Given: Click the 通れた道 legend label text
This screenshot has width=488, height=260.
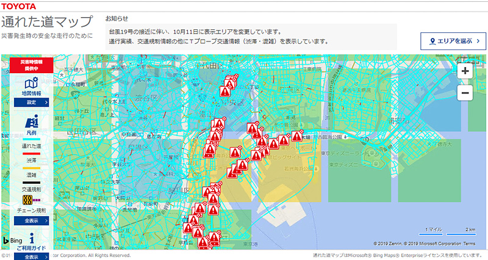Looking at the screenshot, I should click(x=32, y=146).
